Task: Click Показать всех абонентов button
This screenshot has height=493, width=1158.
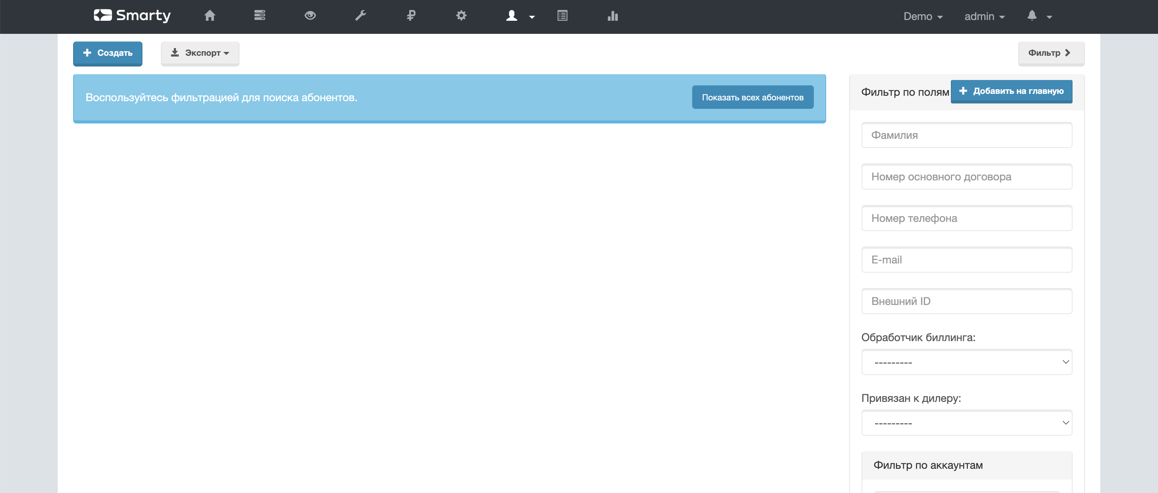Action: click(753, 97)
